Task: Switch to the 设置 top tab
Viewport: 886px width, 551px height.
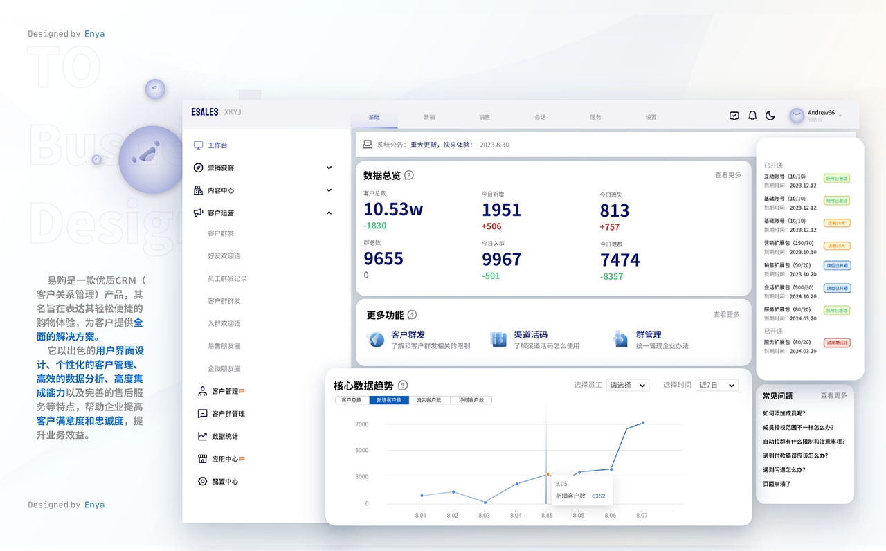Action: pos(651,117)
